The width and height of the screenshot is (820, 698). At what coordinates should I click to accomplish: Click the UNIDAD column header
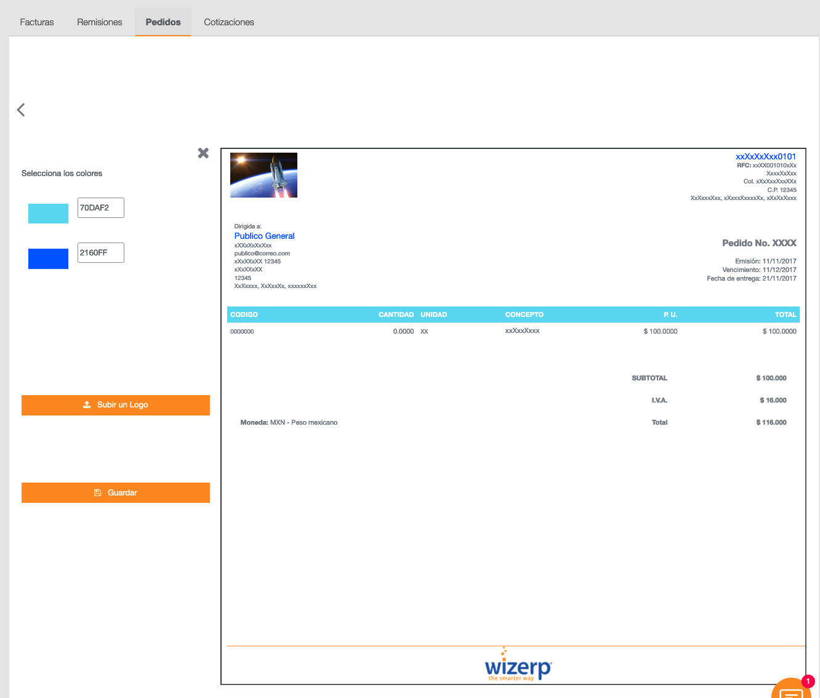click(434, 315)
